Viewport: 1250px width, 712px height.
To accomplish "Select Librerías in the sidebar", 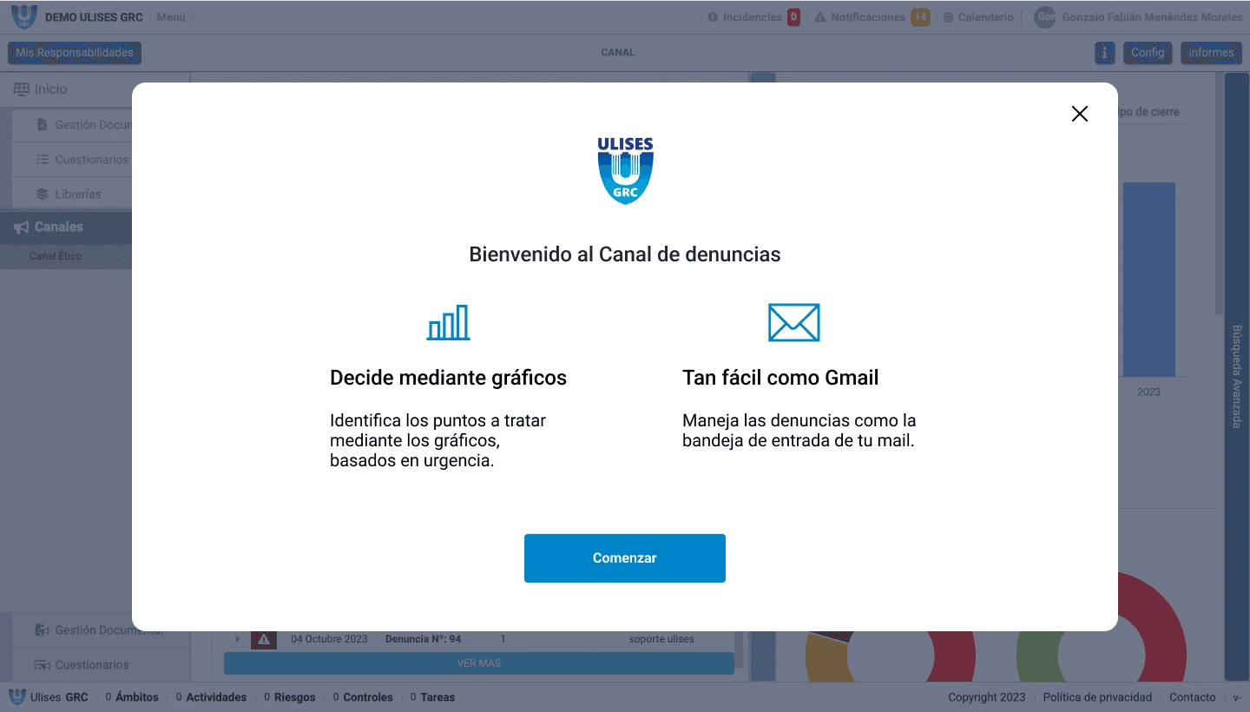I will [x=78, y=194].
